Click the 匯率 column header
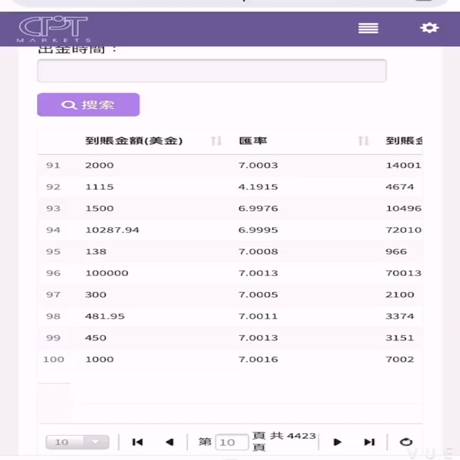The width and height of the screenshot is (460, 460). (x=253, y=141)
